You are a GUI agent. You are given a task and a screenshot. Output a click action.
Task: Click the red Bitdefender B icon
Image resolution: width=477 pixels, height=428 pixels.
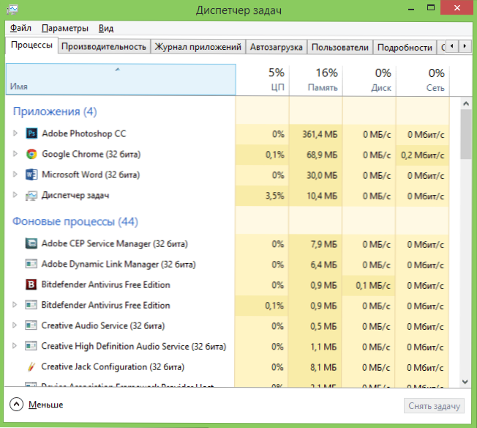click(x=31, y=284)
